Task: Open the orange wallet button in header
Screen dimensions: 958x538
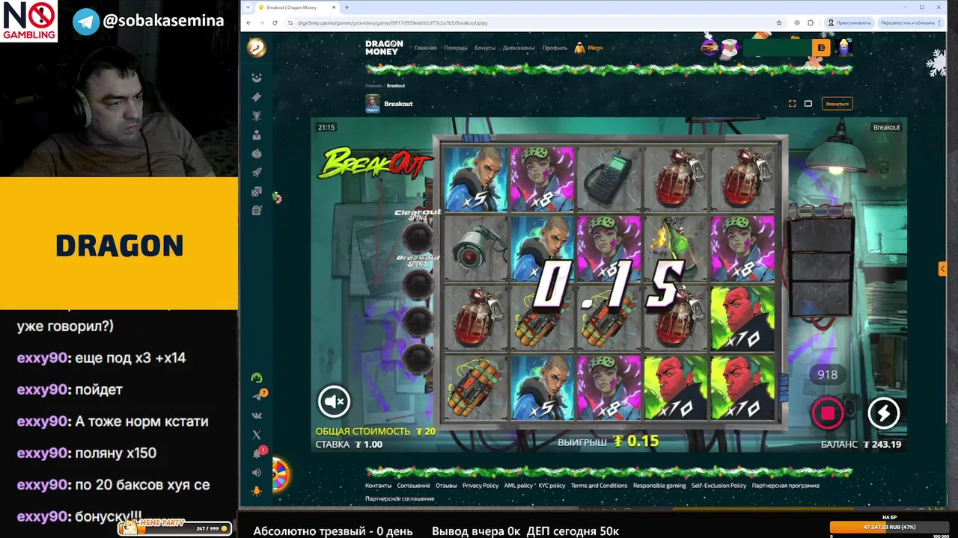Action: click(821, 48)
